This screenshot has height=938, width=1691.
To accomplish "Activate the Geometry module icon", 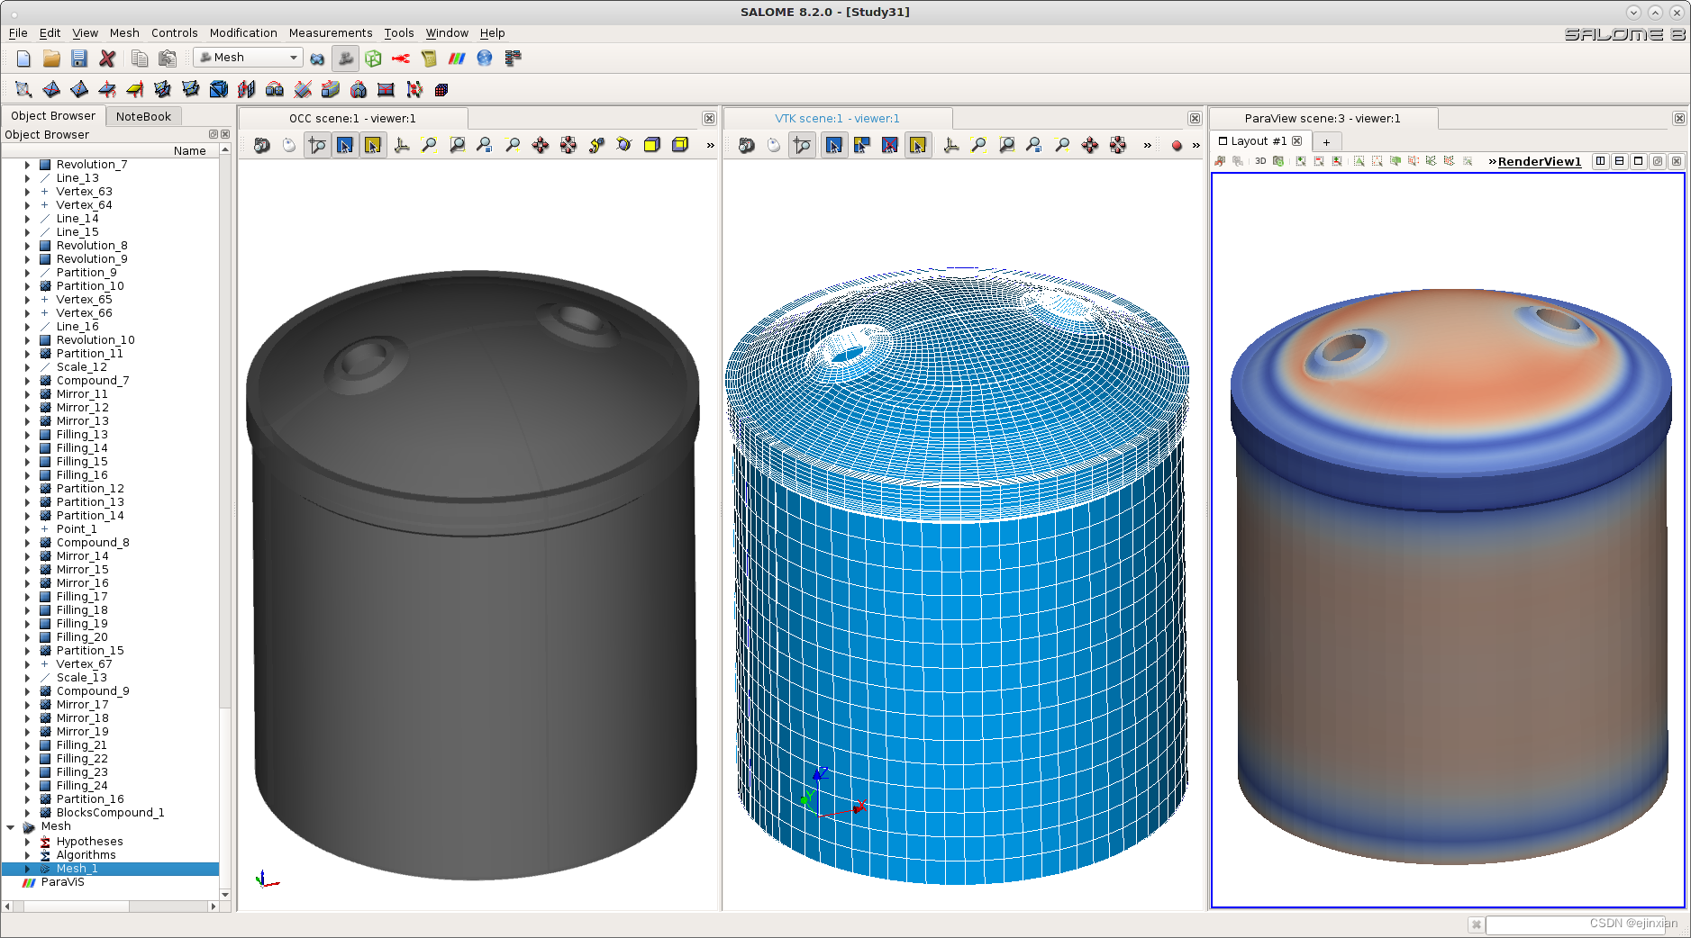I will [x=317, y=59].
